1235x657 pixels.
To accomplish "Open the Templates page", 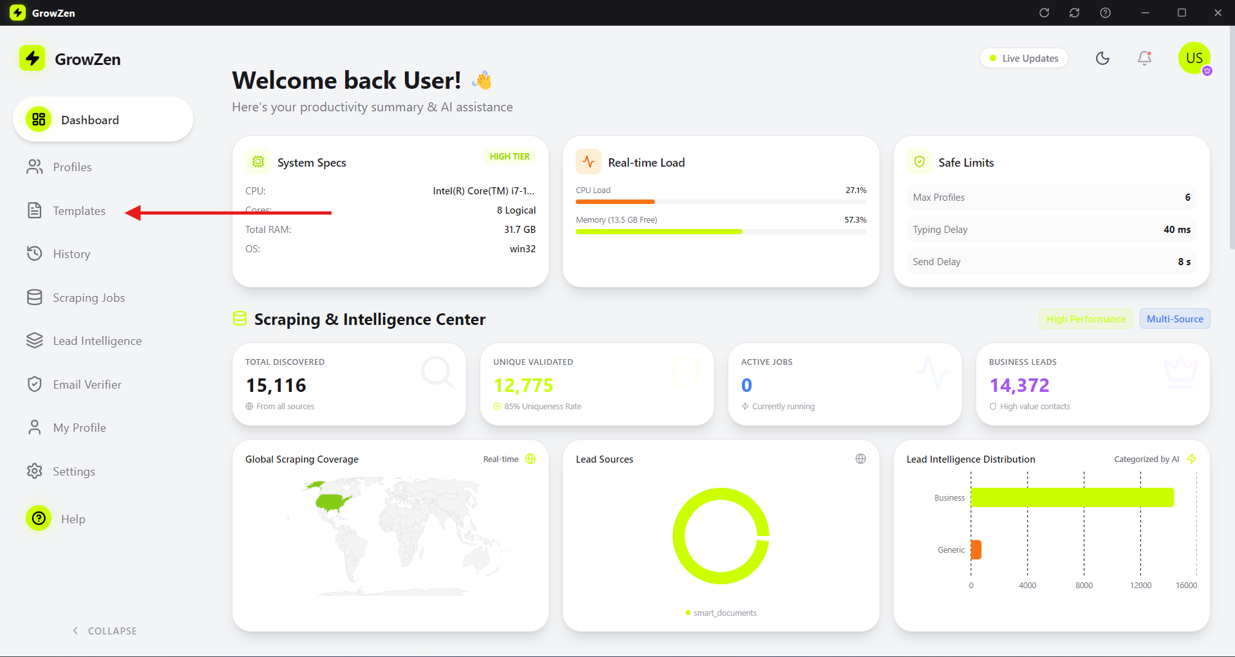I will (x=79, y=211).
